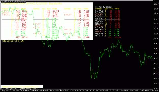This screenshot has height=92, width=159.
Task: Click the -11.34 total profit value
Action: pos(118,37)
